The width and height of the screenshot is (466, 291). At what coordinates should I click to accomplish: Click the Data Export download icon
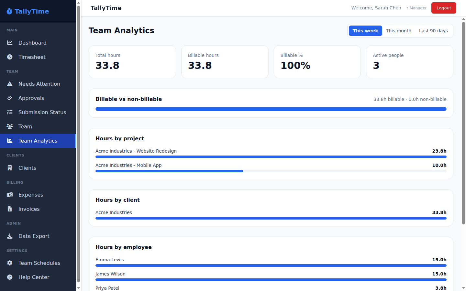(10, 236)
